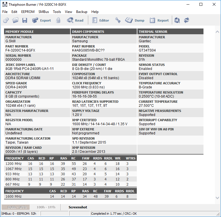The image size is (221, 217).
Task: Open the Dump view
Action: (134, 20)
